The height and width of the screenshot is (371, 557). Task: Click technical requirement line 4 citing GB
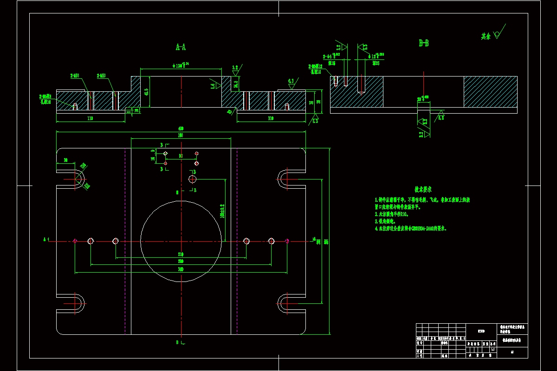[x=410, y=229]
